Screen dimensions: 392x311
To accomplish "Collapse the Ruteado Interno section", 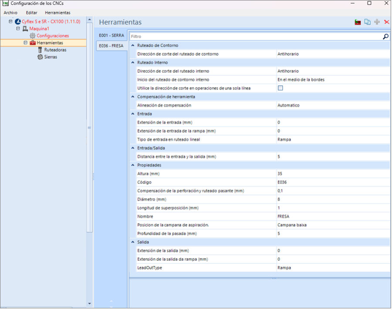I will 133,63.
